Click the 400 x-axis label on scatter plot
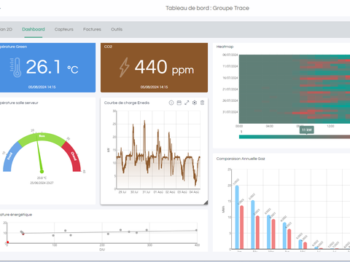350x262 pixels. 197,245
